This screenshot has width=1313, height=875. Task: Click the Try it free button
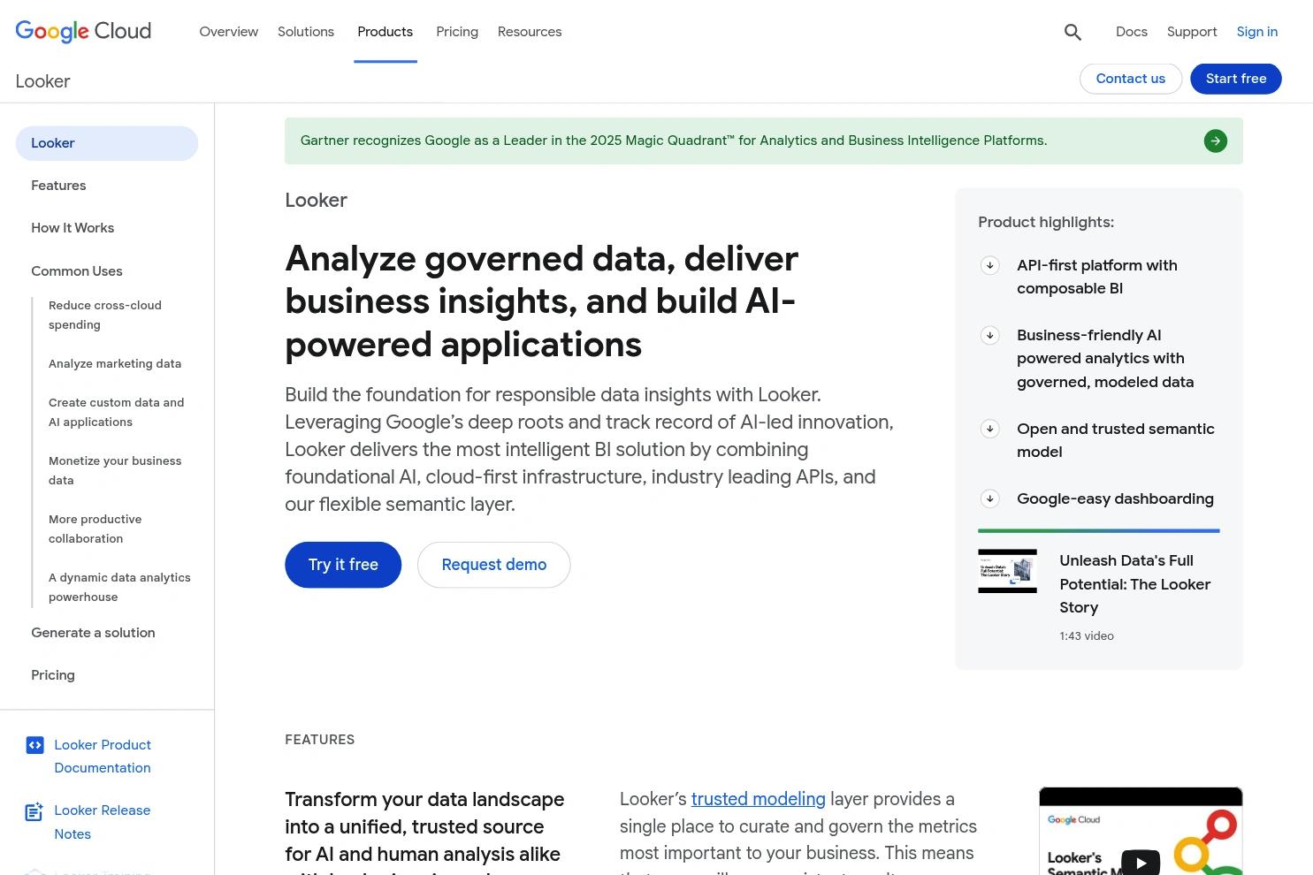point(343,565)
